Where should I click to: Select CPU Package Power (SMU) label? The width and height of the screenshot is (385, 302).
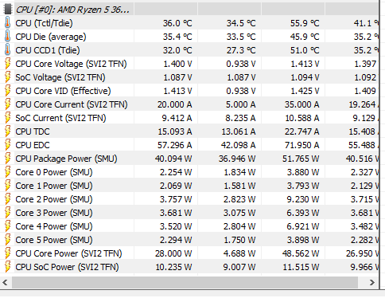pos(66,159)
